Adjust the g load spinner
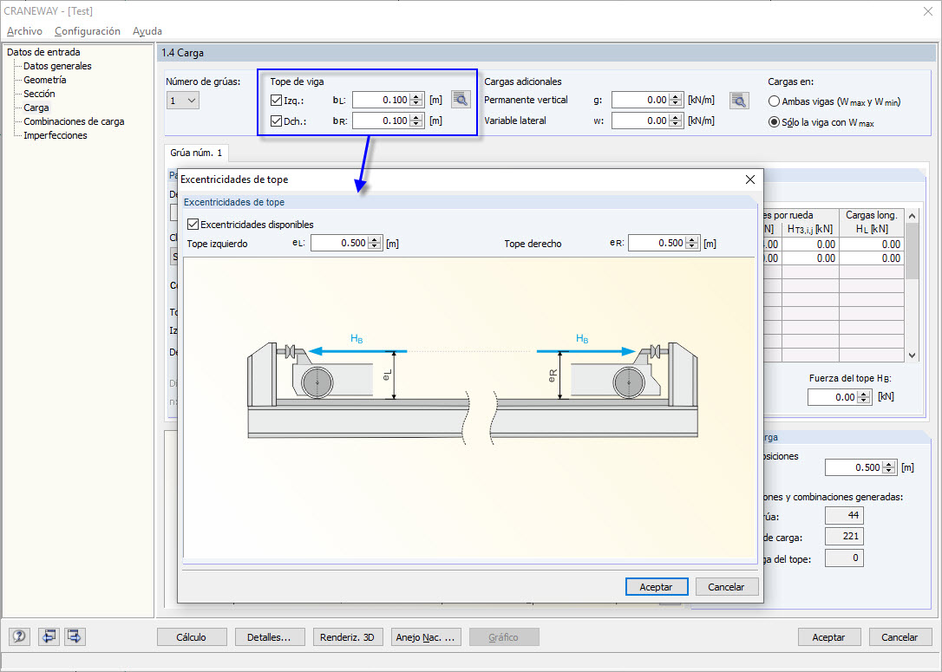The height and width of the screenshot is (672, 942). 677,100
